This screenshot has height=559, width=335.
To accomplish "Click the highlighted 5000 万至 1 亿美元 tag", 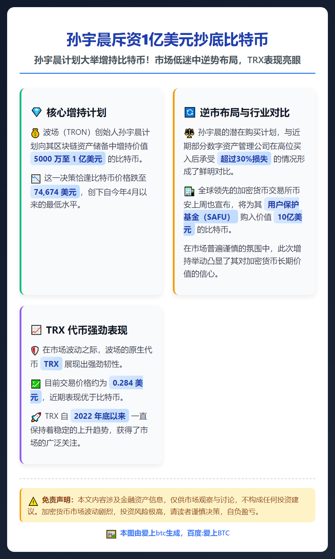I will pyautogui.click(x=68, y=159).
